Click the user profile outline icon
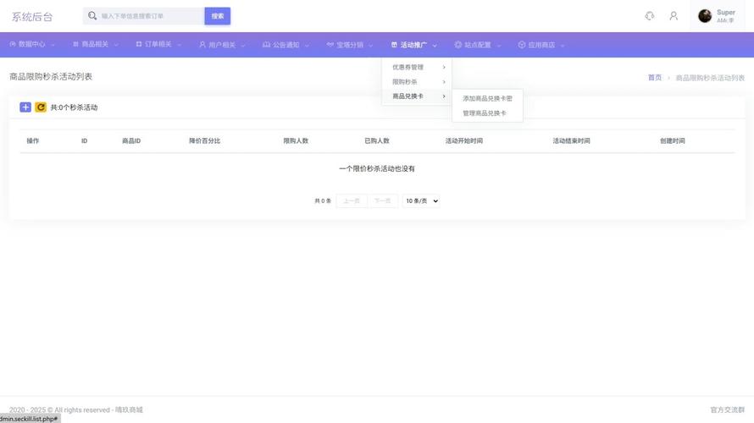This screenshot has height=423, width=754. [x=674, y=16]
